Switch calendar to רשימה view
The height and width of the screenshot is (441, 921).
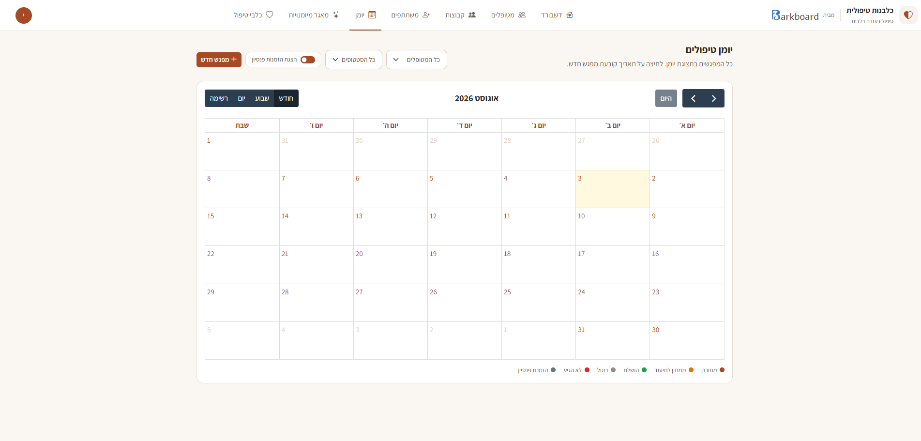(219, 98)
